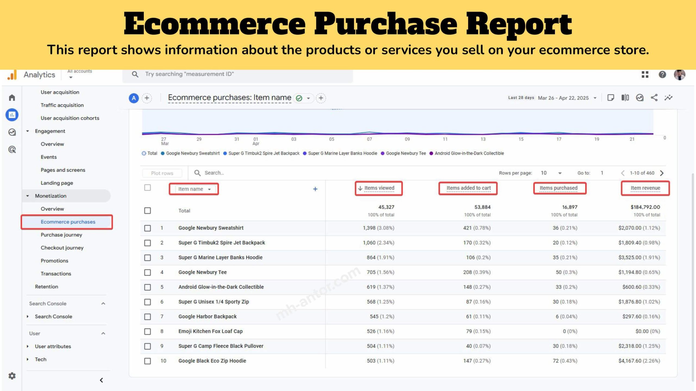Sort by Items viewed column
The image size is (696, 391).
(x=379, y=188)
